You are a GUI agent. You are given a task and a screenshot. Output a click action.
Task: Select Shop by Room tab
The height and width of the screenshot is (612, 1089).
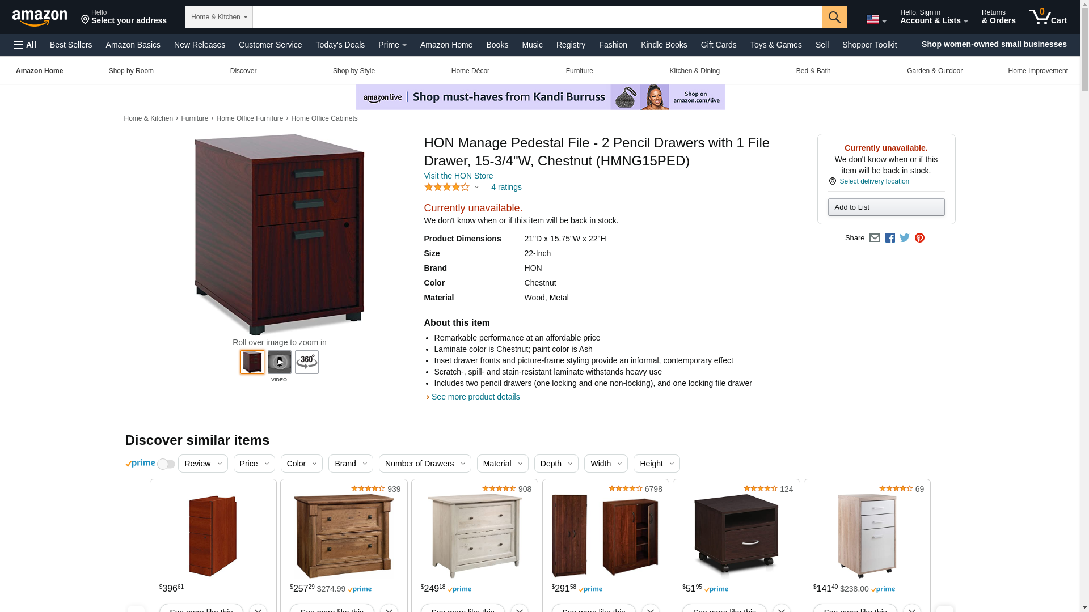click(131, 71)
